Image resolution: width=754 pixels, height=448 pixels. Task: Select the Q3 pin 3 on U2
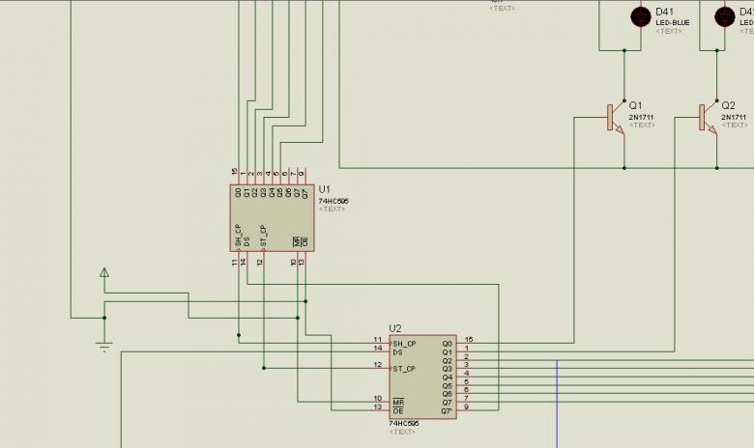465,368
